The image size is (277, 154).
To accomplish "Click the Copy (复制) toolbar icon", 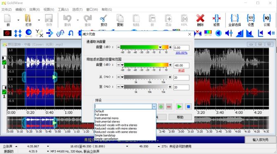I will (x=120, y=20).
